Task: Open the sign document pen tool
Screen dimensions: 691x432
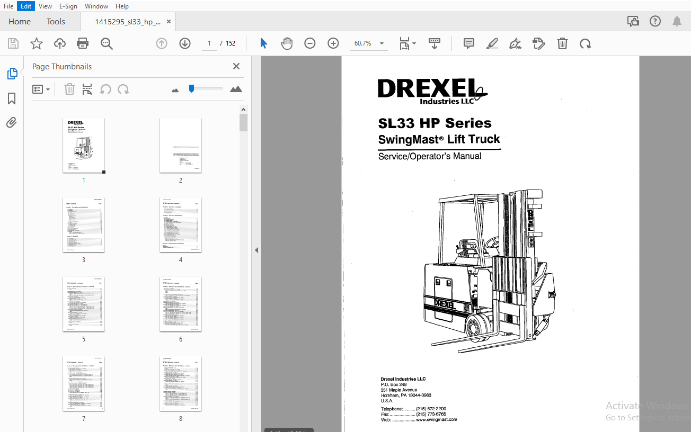Action: pos(515,43)
